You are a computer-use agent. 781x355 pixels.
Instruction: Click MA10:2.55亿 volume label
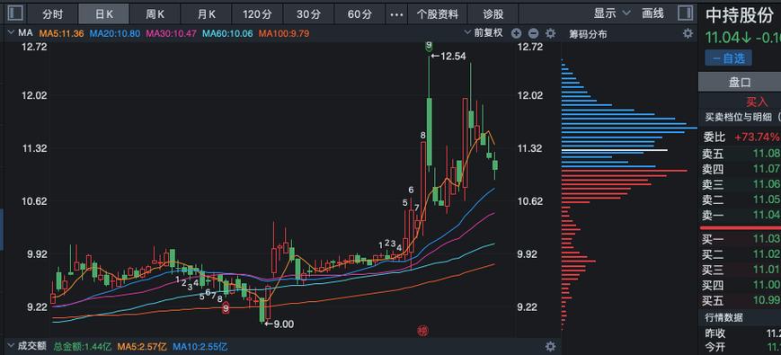pyautogui.click(x=200, y=346)
